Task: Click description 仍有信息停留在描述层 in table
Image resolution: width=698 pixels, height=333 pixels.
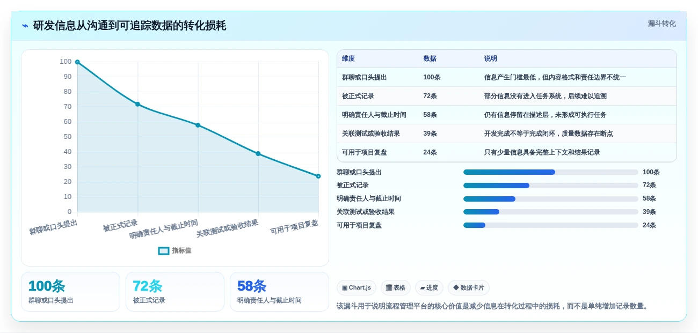Action: 546,115
